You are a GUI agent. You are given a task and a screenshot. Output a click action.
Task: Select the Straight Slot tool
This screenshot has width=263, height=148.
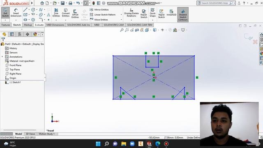click(x=25, y=20)
